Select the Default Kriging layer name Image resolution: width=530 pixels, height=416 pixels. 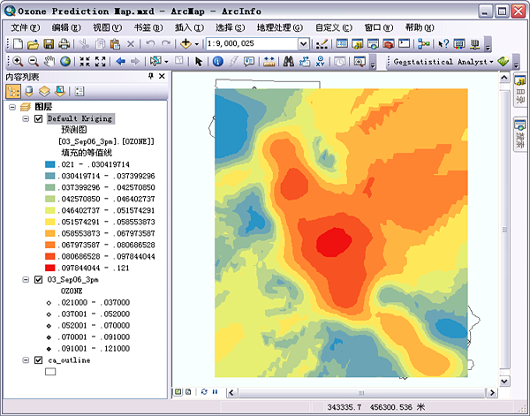pyautogui.click(x=79, y=118)
